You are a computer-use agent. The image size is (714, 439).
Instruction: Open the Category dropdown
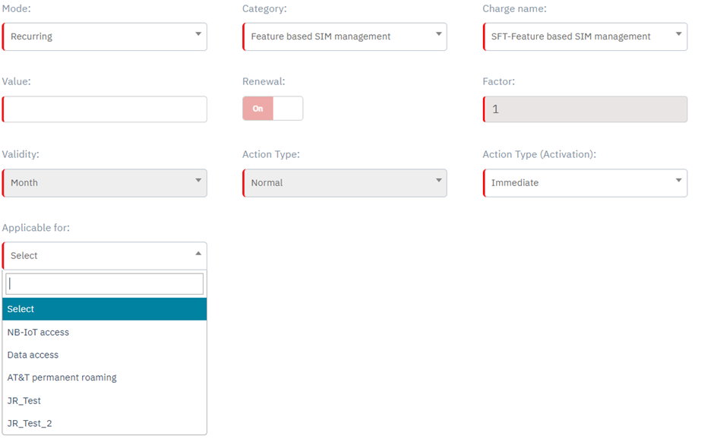[344, 36]
